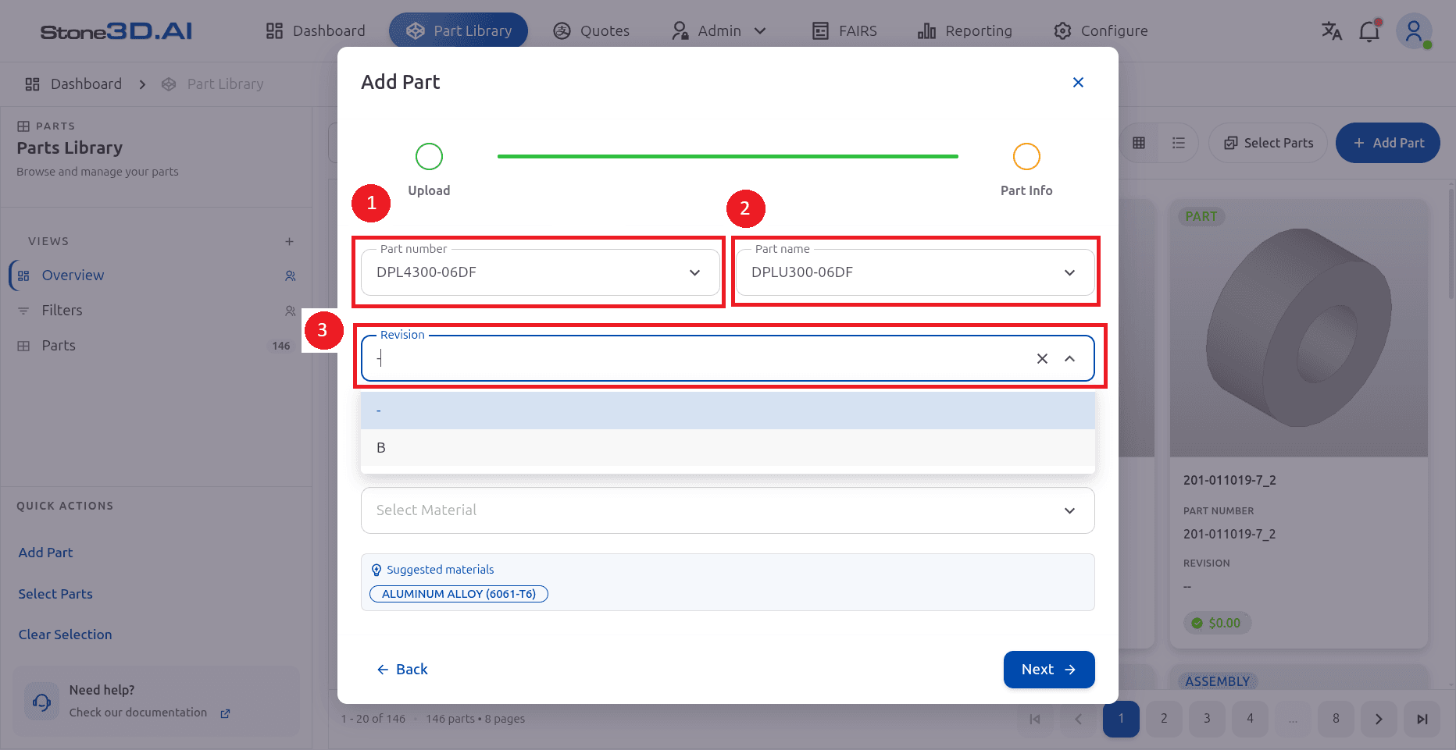Go Back to the previous step

click(x=402, y=670)
